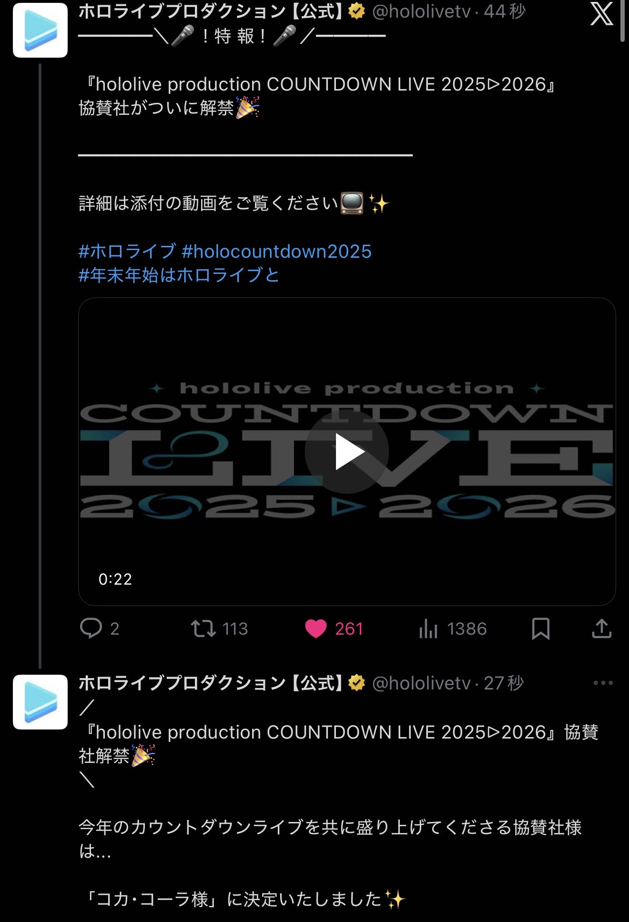The height and width of the screenshot is (922, 629).
Task: Open share options via upload arrow icon
Action: point(601,628)
